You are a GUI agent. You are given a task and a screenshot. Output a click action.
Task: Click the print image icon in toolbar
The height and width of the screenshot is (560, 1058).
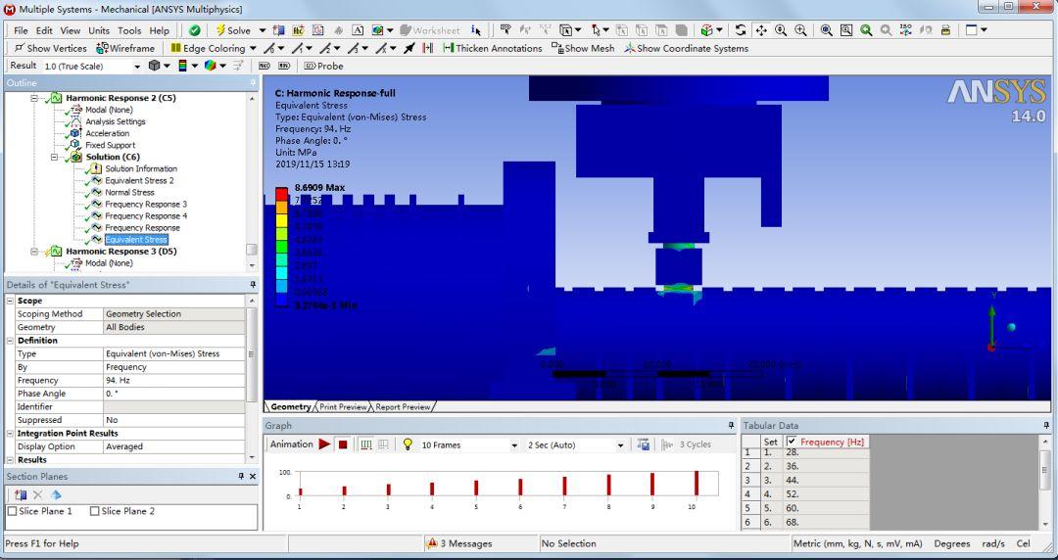coord(945,30)
